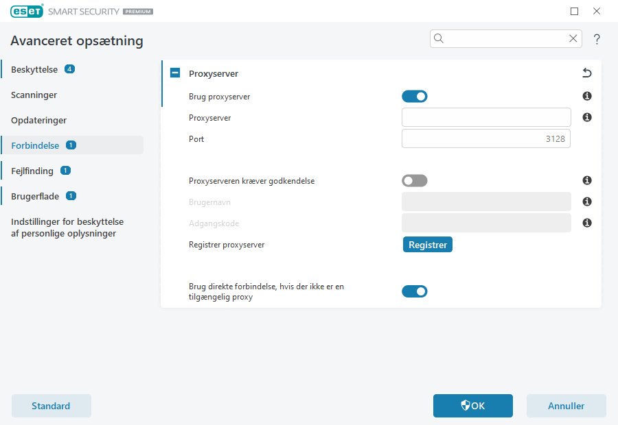
Task: Click info icon next to Brug proxyserver
Action: coord(587,97)
